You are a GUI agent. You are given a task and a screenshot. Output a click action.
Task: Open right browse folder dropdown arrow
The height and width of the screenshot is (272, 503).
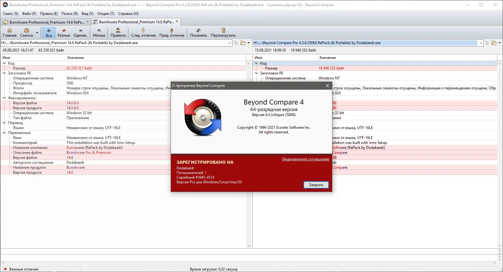coord(500,43)
